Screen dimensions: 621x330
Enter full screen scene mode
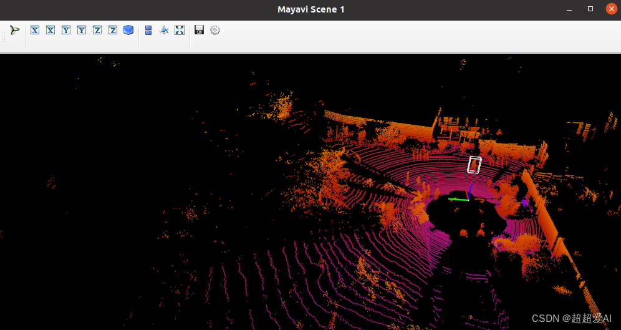click(180, 30)
